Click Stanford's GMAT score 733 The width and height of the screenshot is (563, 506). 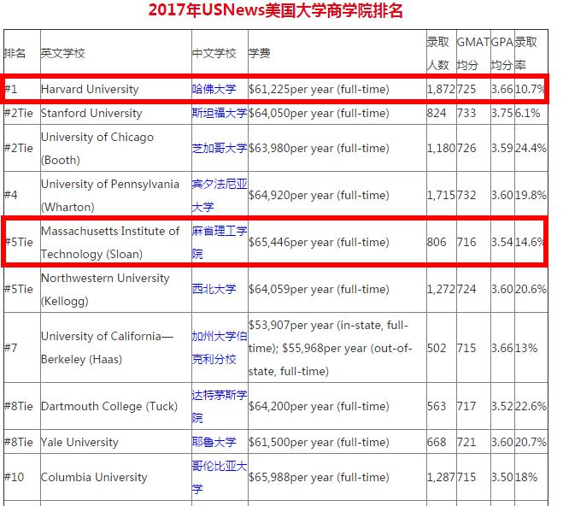[x=466, y=113]
